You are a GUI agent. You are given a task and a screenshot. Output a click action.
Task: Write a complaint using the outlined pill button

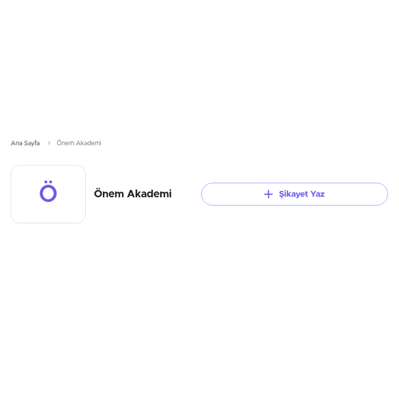click(x=294, y=194)
